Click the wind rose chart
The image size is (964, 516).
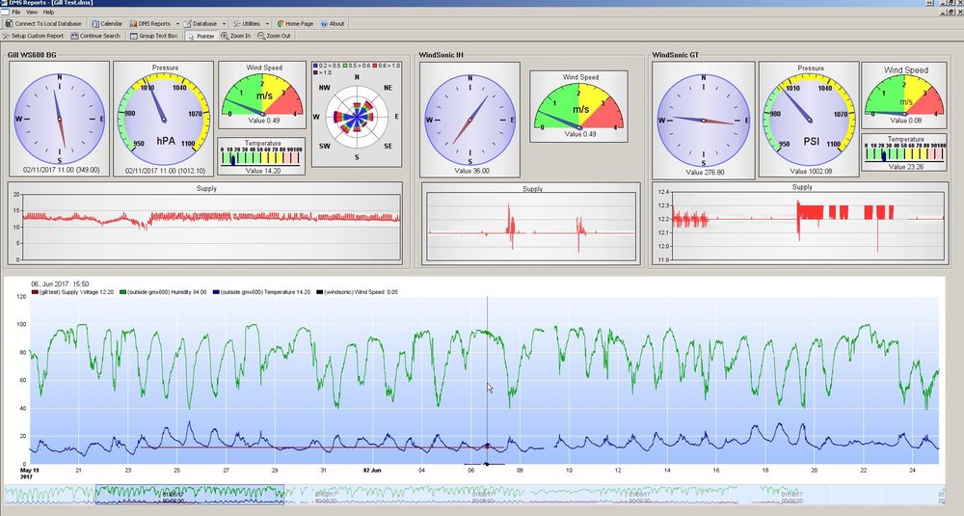(357, 116)
